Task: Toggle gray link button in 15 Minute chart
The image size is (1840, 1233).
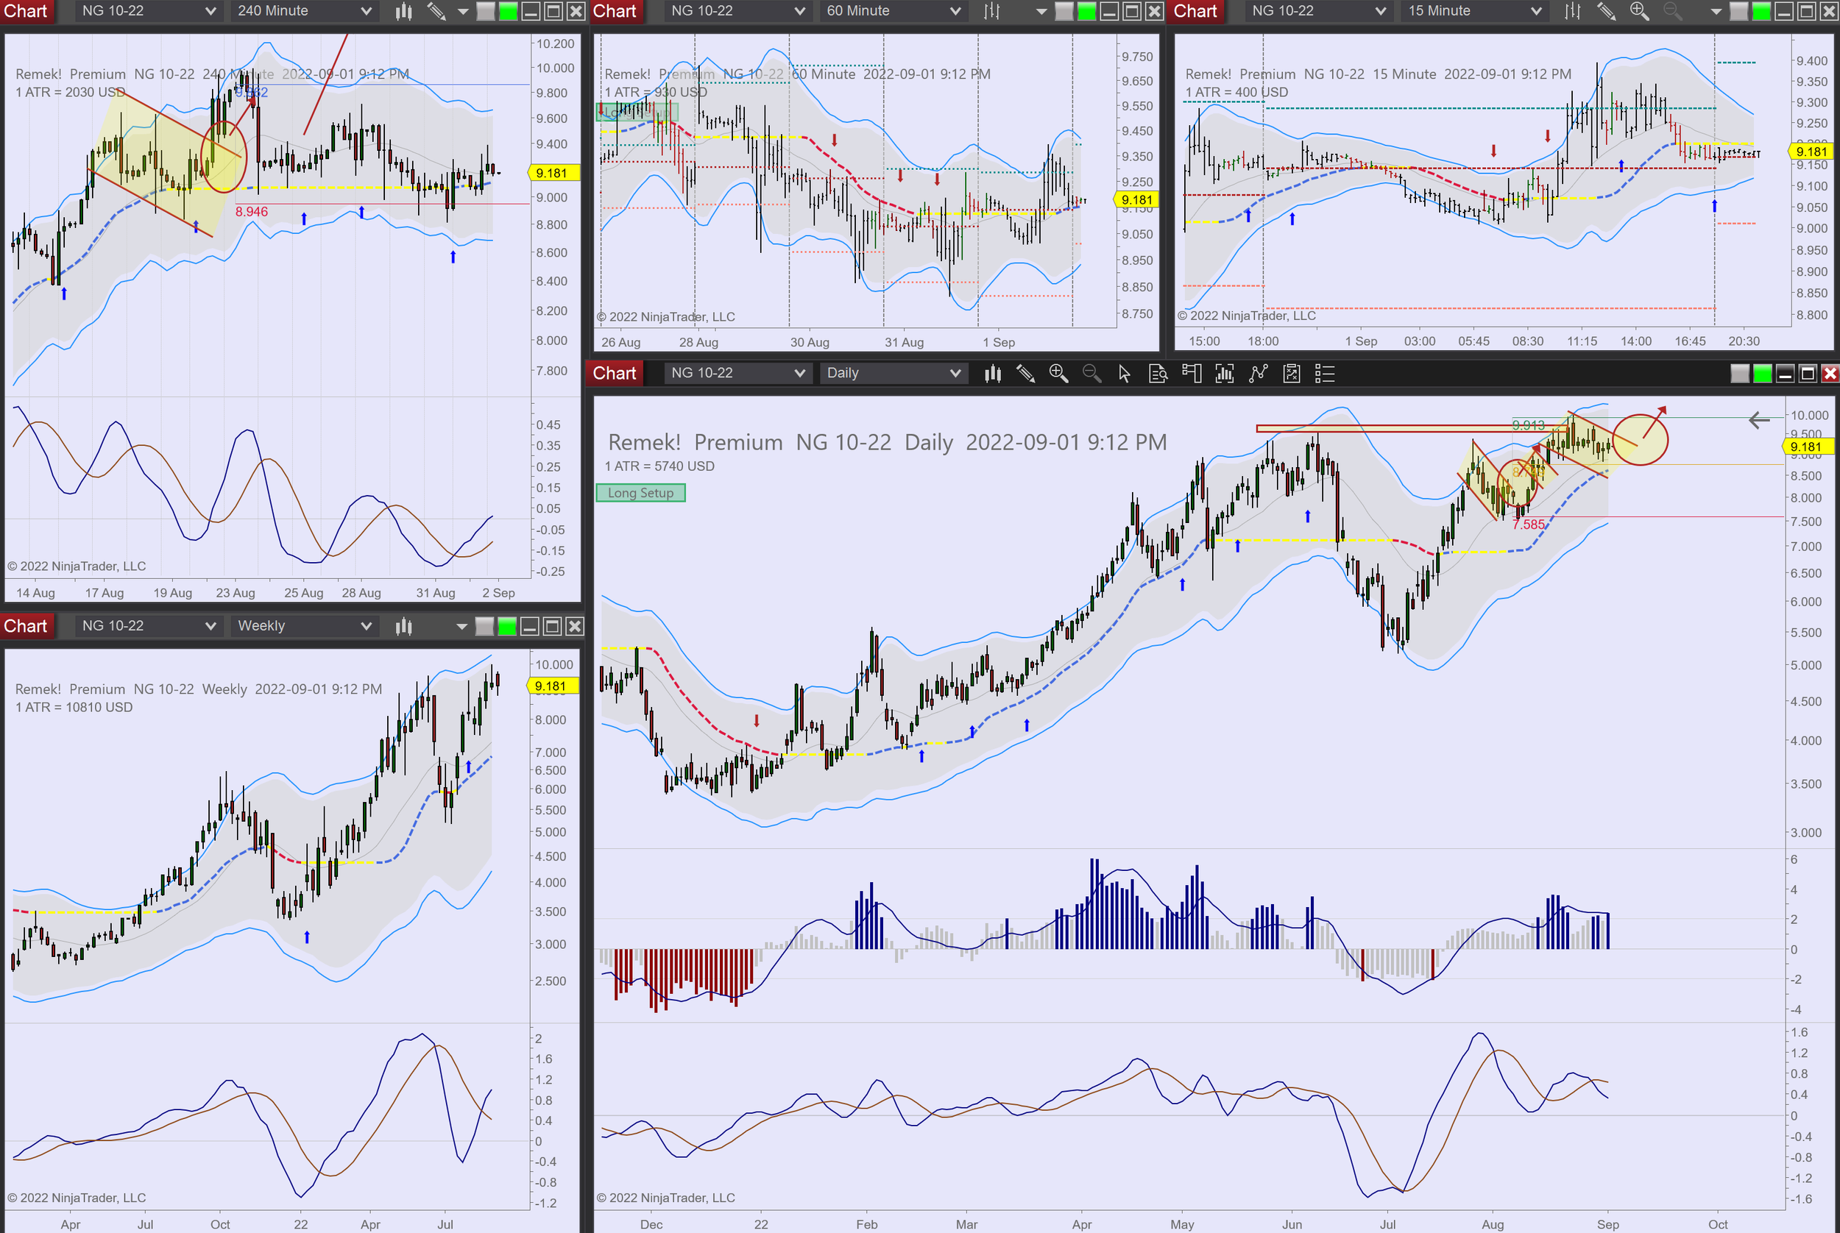Action: pos(1738,11)
